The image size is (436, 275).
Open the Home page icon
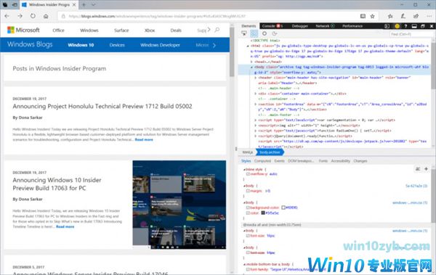tap(46, 16)
